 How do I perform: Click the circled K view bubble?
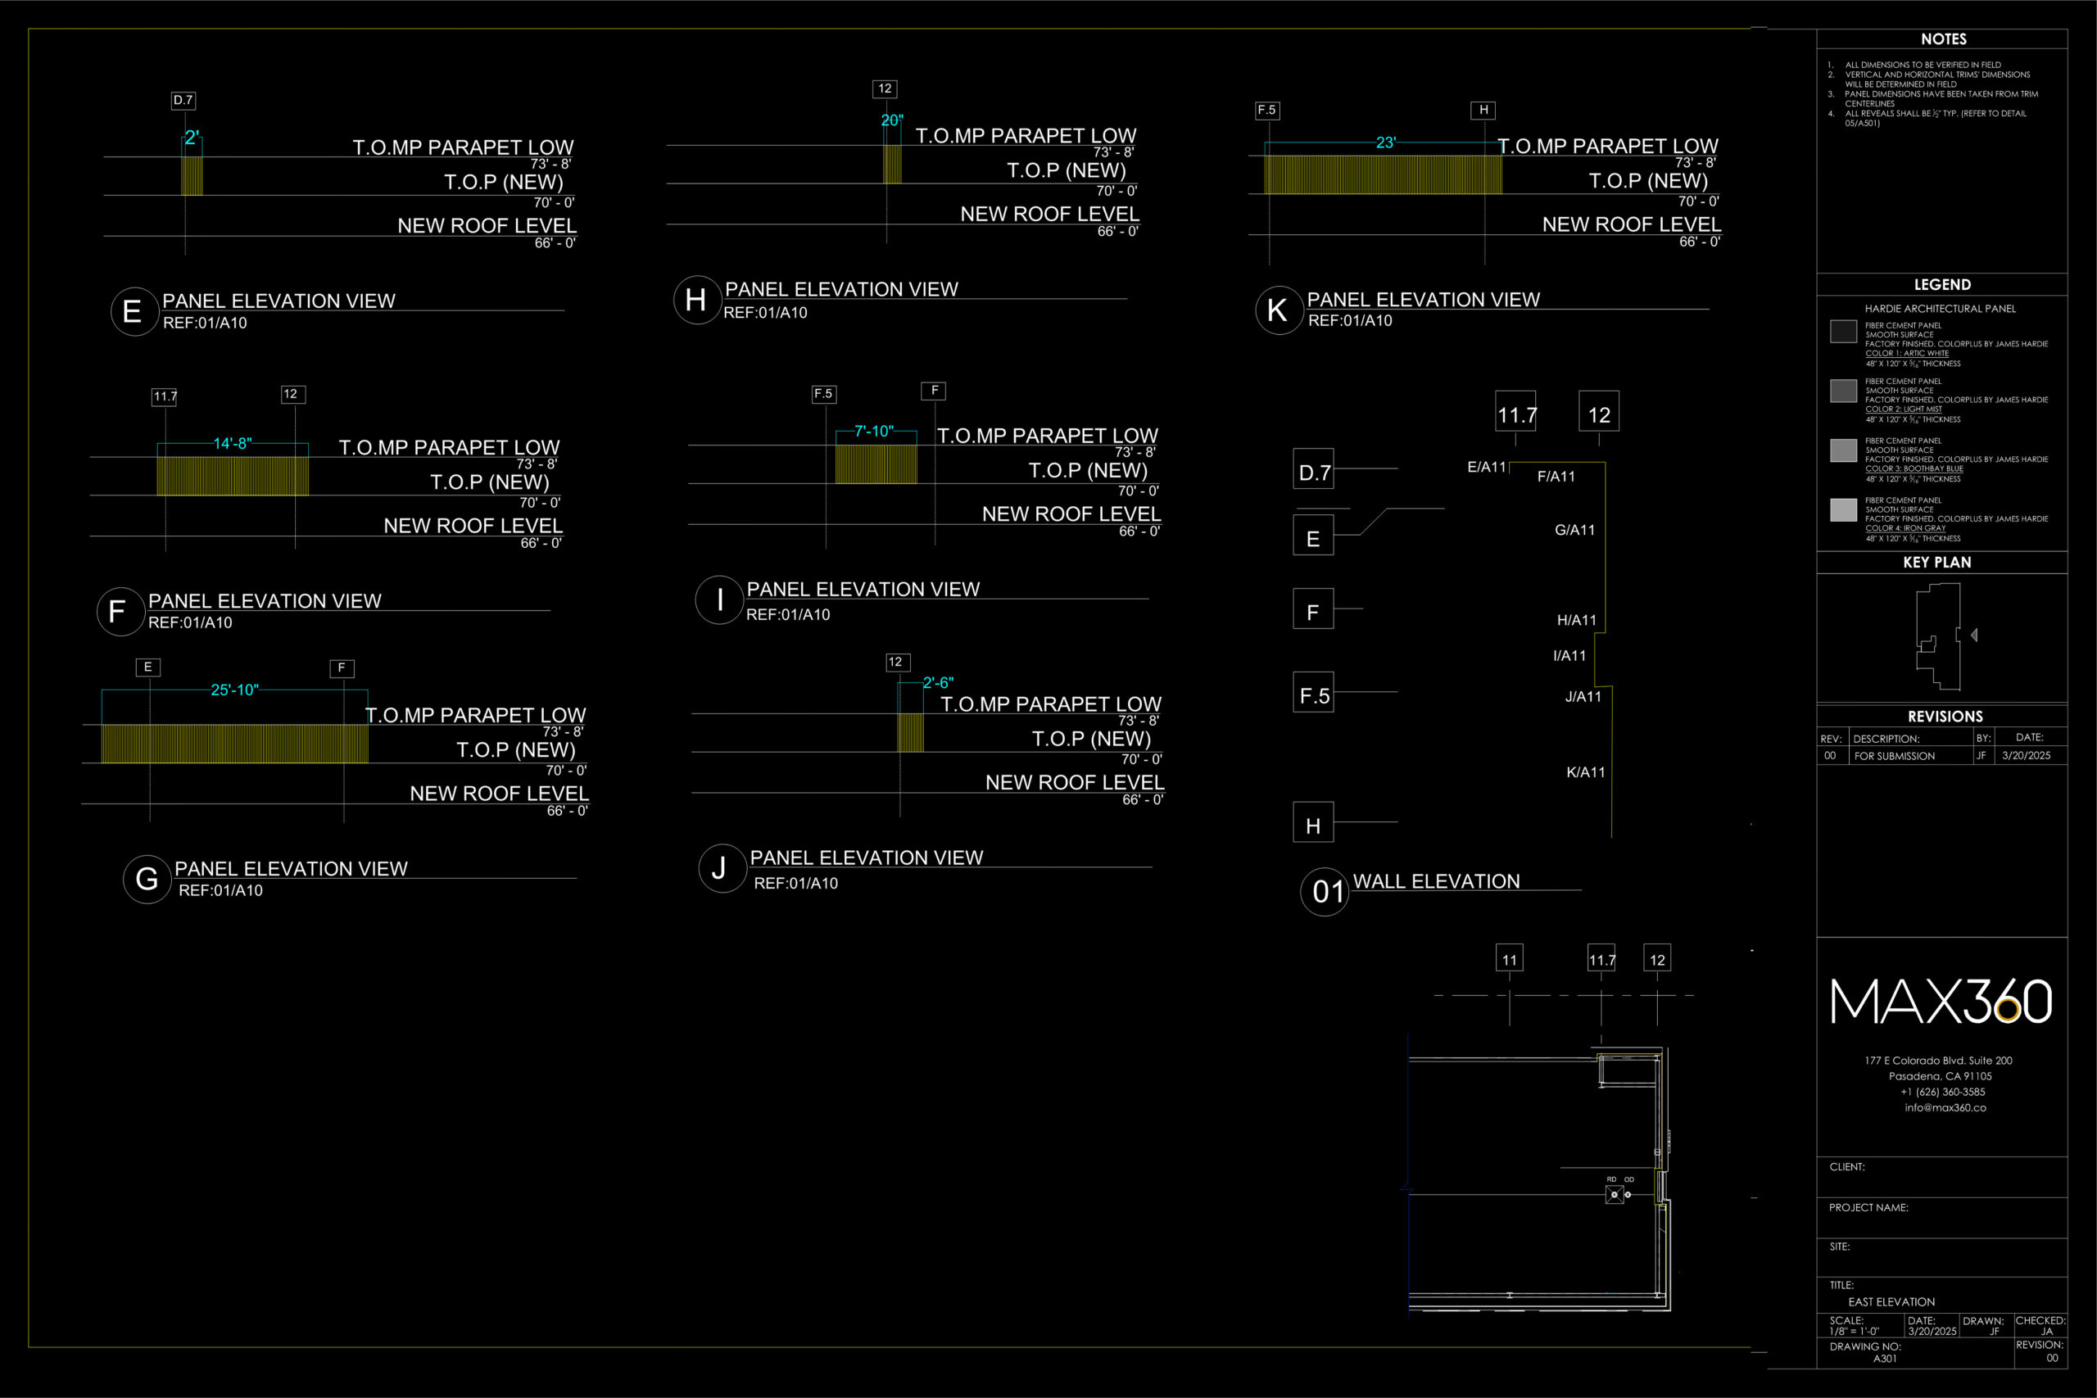(x=1279, y=310)
